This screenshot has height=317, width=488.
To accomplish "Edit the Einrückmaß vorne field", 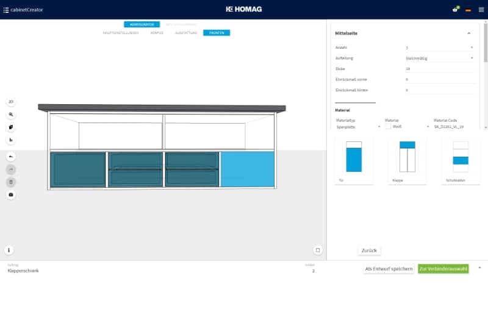I will [x=439, y=79].
